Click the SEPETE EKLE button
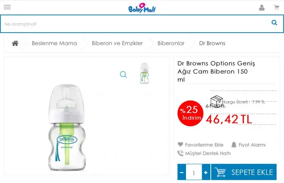 point(244,172)
